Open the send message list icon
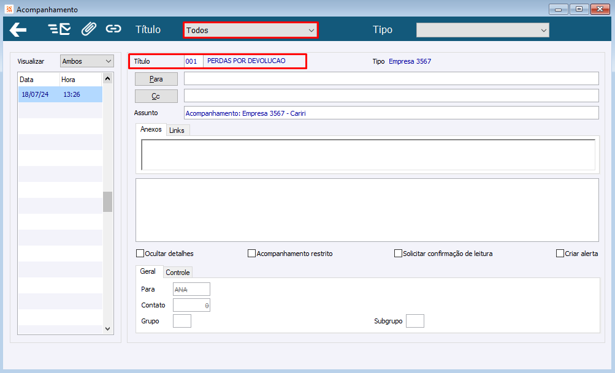615x373 pixels. [x=59, y=29]
